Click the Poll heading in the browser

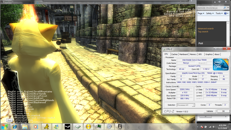pos(201,43)
